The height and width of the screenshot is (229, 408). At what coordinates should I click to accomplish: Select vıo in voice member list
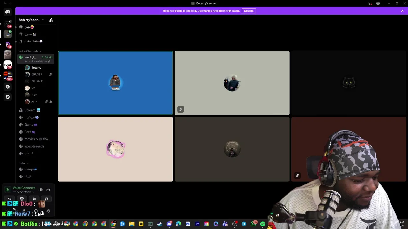(33, 88)
